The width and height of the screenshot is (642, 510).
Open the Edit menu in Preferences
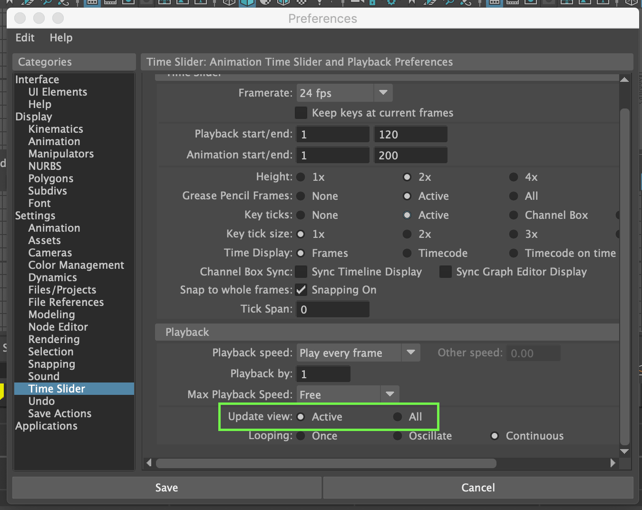click(x=24, y=38)
